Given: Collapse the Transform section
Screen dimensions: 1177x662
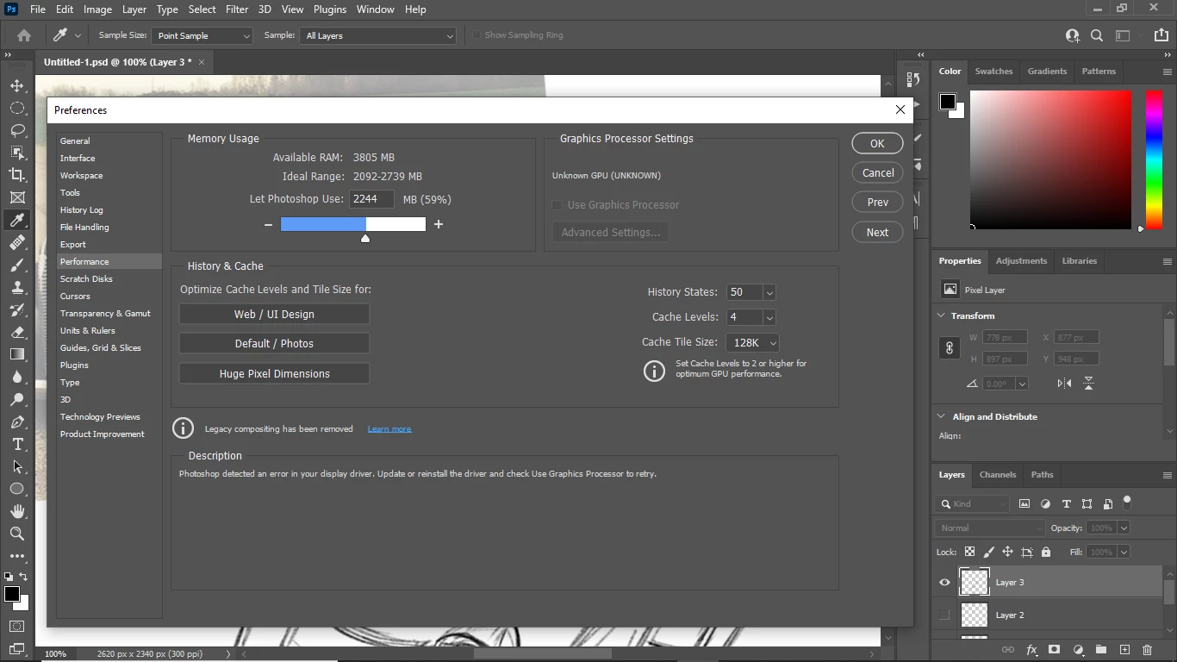Looking at the screenshot, I should 941,315.
